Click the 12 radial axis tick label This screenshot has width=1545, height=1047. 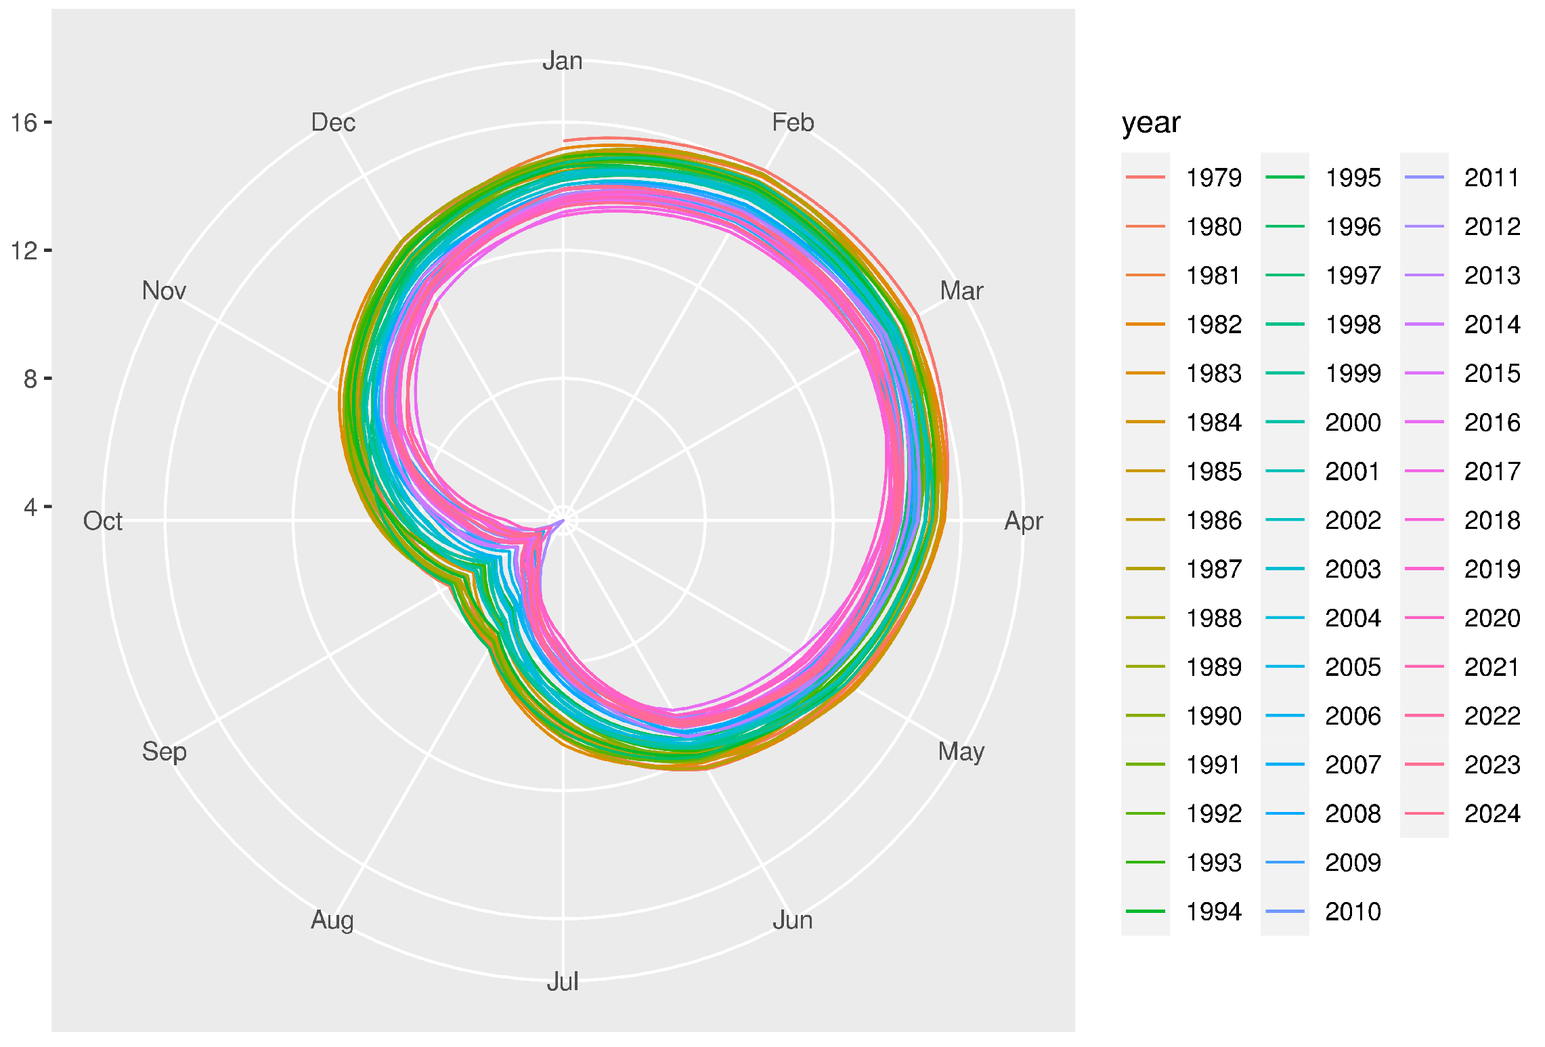[23, 251]
